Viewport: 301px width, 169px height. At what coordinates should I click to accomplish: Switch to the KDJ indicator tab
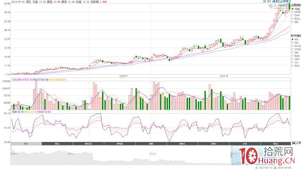57,144
